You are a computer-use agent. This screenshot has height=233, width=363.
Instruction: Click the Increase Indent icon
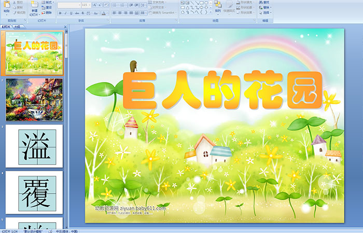pyautogui.click(x=136, y=5)
